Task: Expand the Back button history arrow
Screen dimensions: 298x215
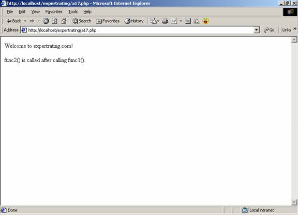Action: [25, 21]
